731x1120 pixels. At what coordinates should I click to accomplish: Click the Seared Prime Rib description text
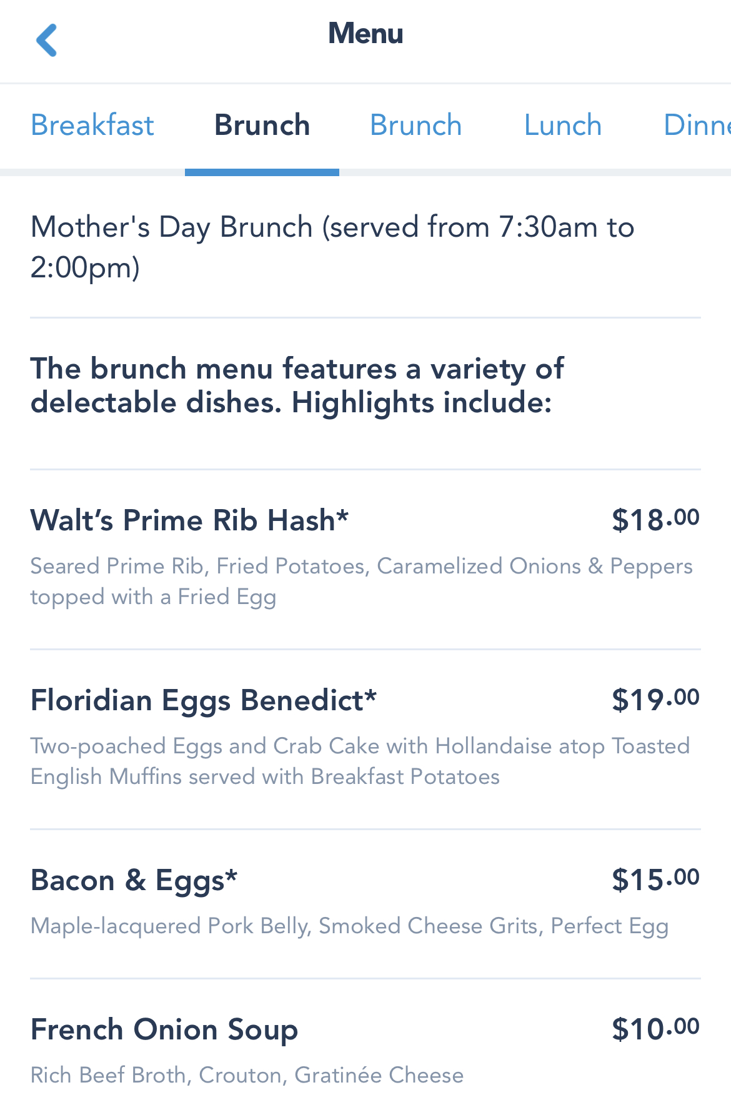361,581
